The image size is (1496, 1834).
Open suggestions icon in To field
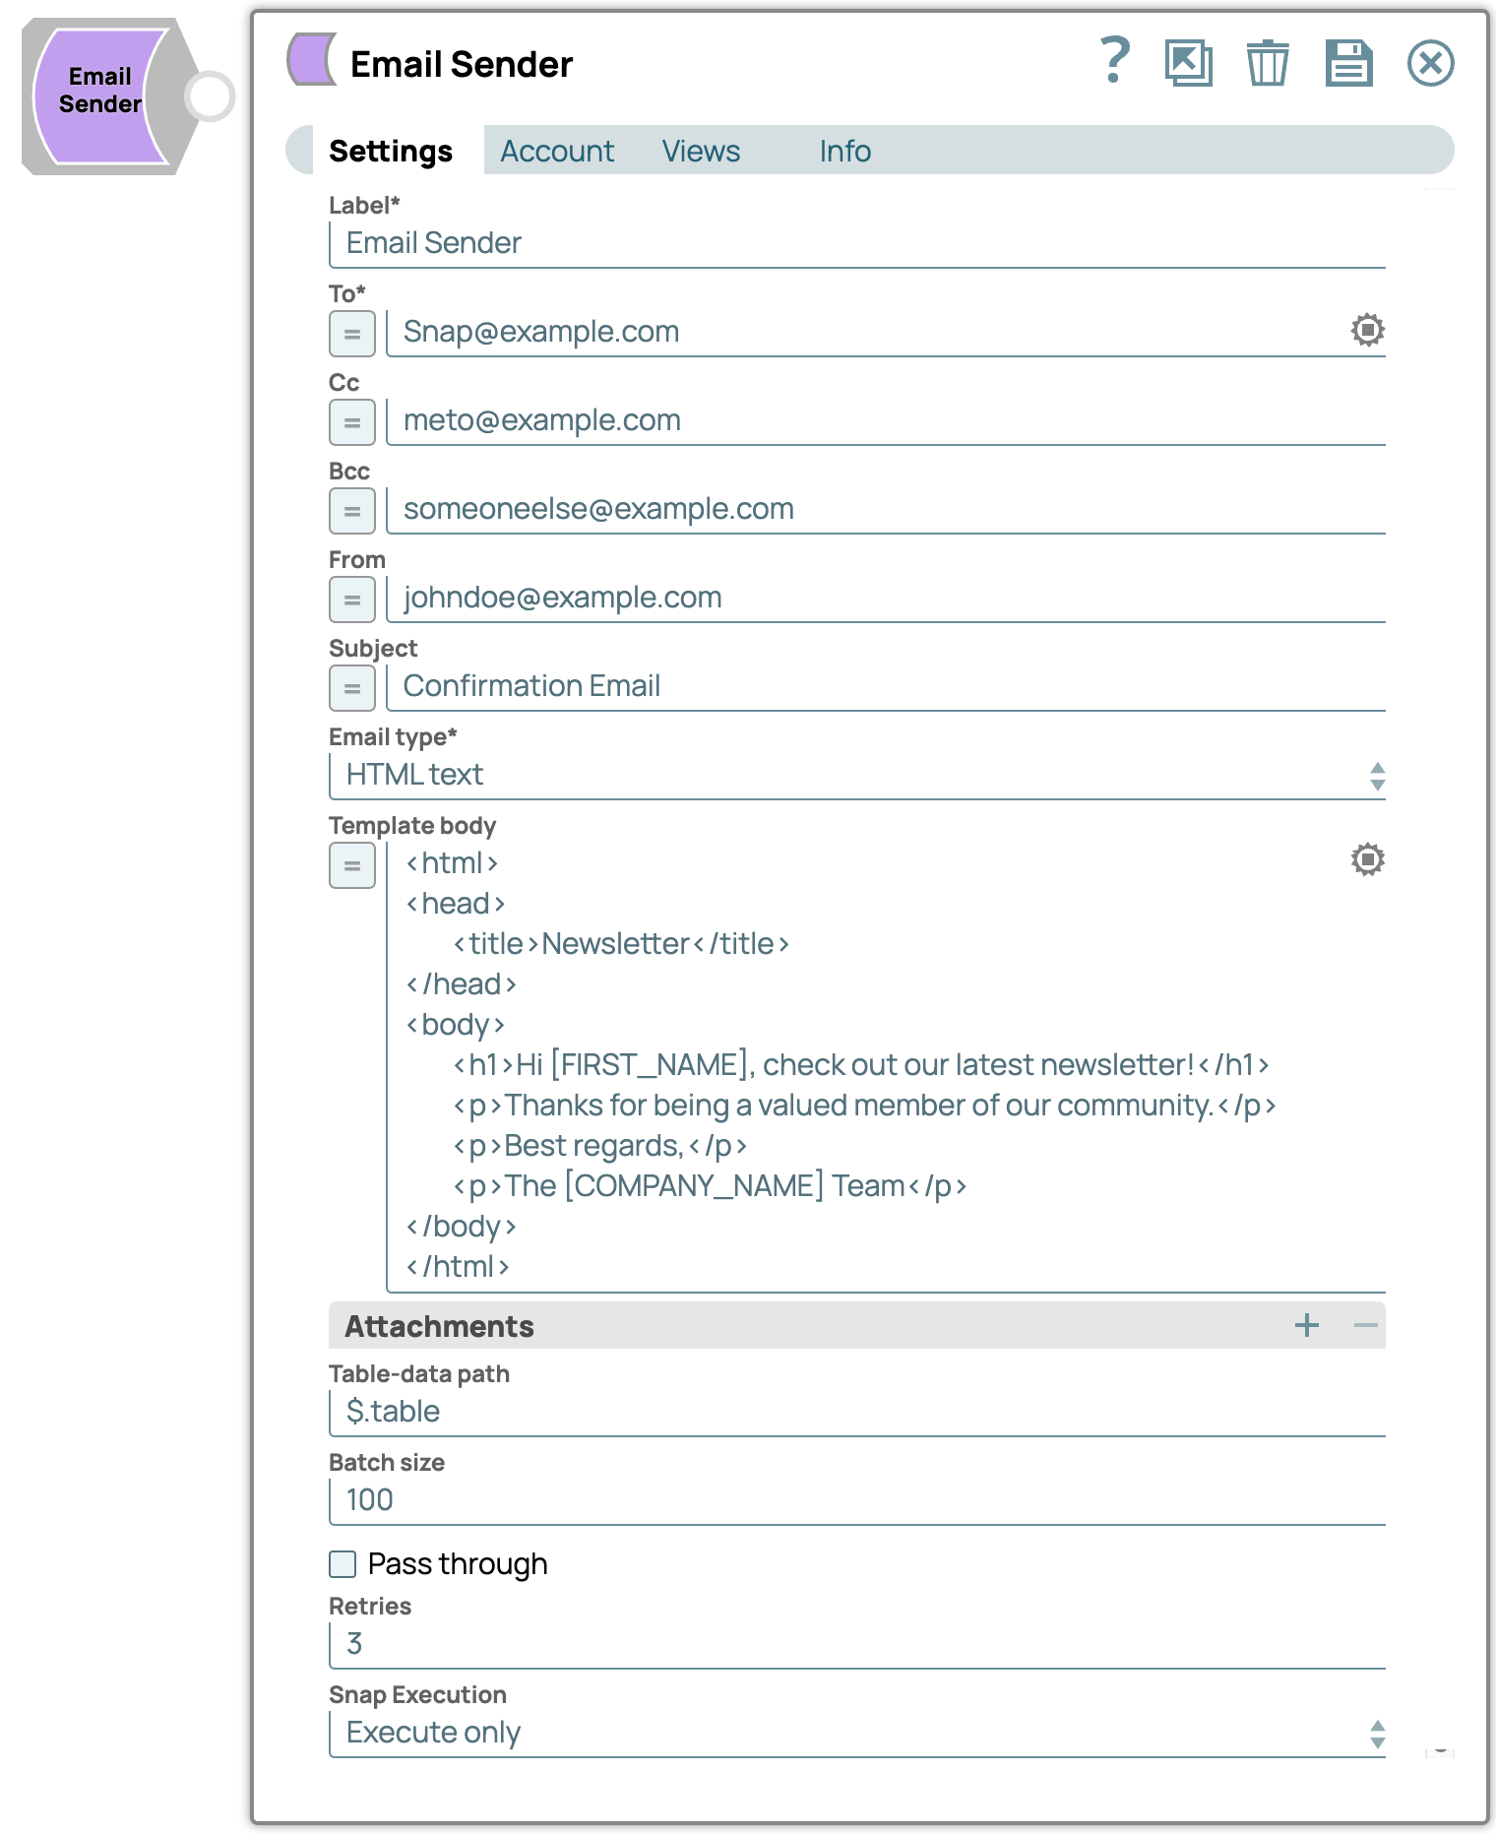1367,330
